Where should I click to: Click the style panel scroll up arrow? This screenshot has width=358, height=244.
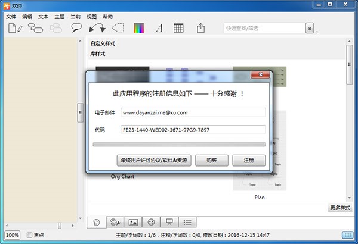[349, 41]
